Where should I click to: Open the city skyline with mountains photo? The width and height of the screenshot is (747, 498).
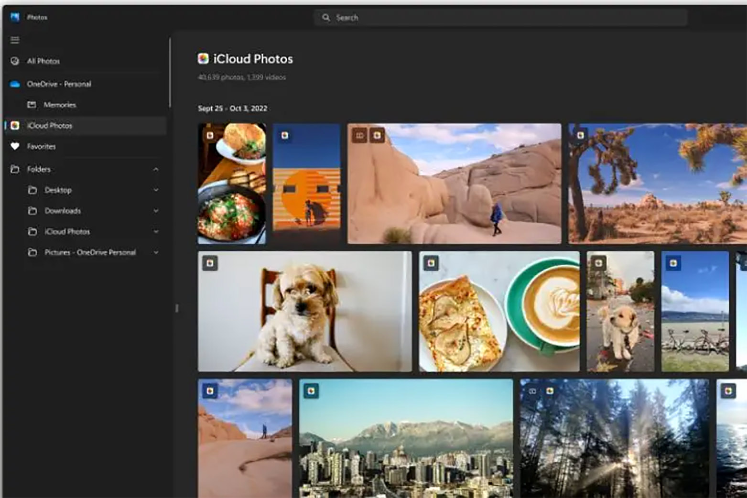[406, 439]
